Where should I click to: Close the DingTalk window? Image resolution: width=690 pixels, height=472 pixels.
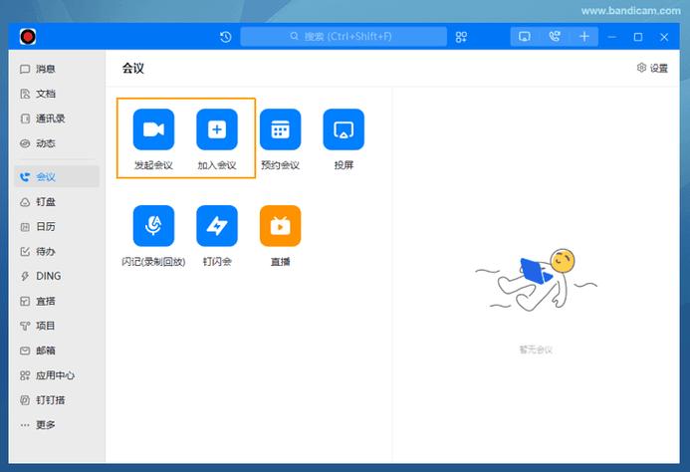(664, 37)
